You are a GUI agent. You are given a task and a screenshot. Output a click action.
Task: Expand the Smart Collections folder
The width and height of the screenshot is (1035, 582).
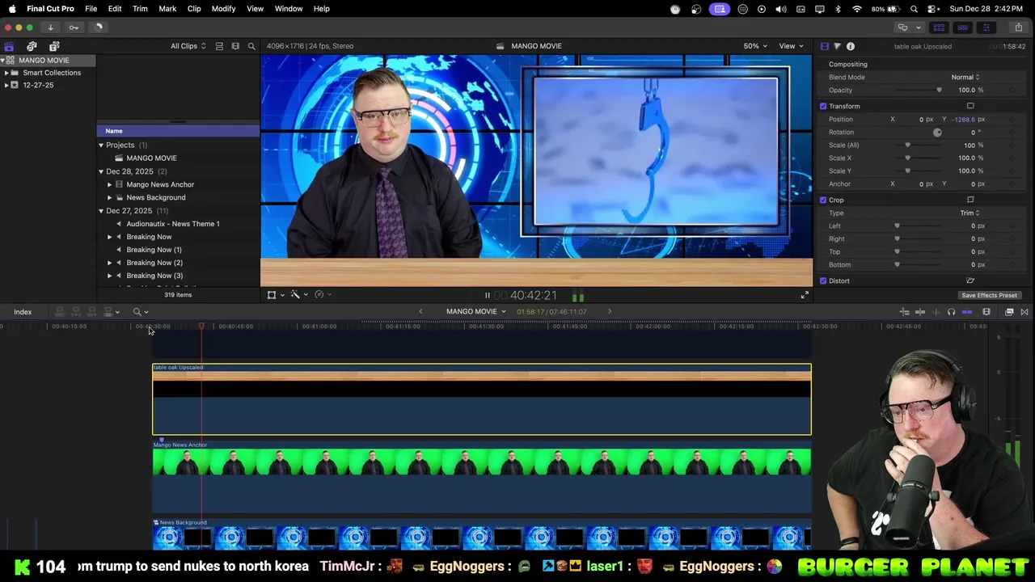click(x=6, y=73)
